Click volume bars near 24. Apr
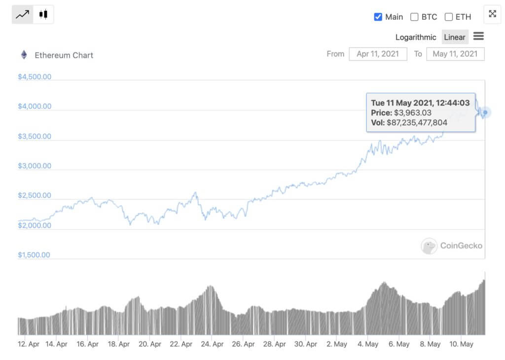 pyautogui.click(x=211, y=310)
